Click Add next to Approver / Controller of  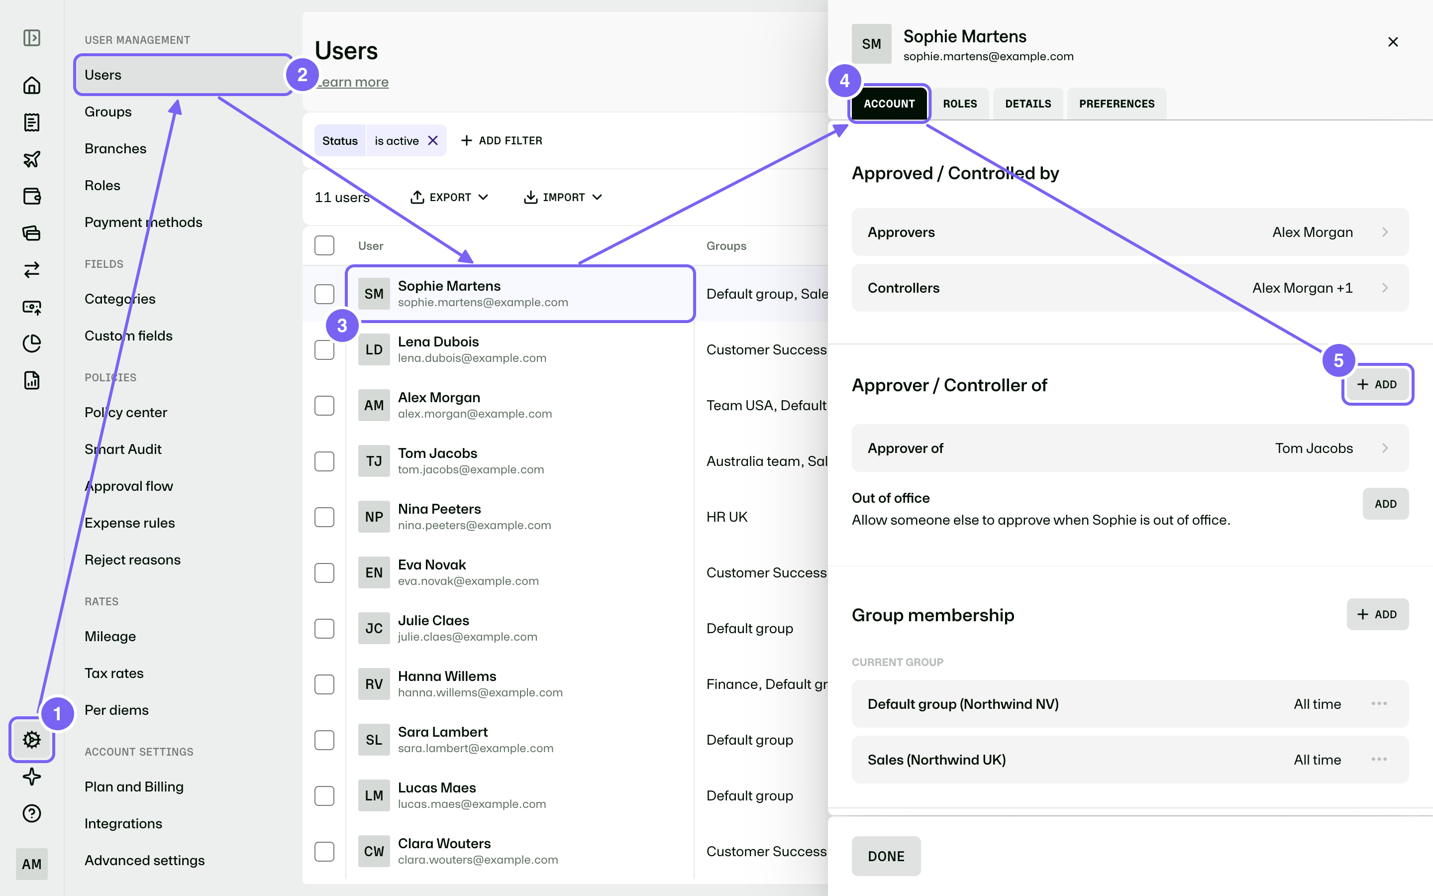pos(1377,385)
